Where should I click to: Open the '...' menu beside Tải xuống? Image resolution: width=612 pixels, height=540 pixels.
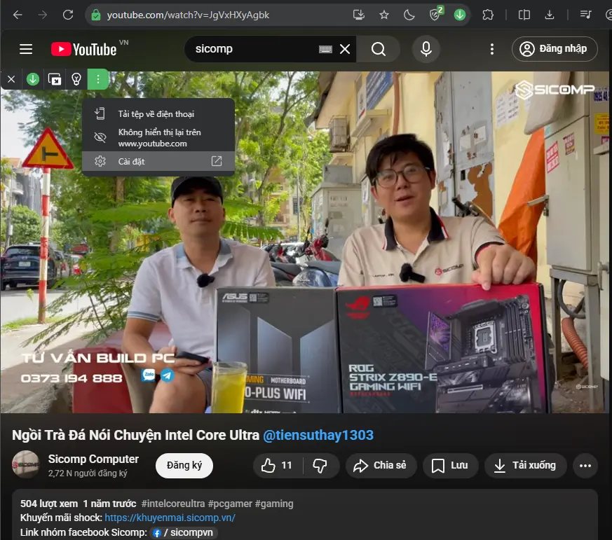click(x=586, y=465)
